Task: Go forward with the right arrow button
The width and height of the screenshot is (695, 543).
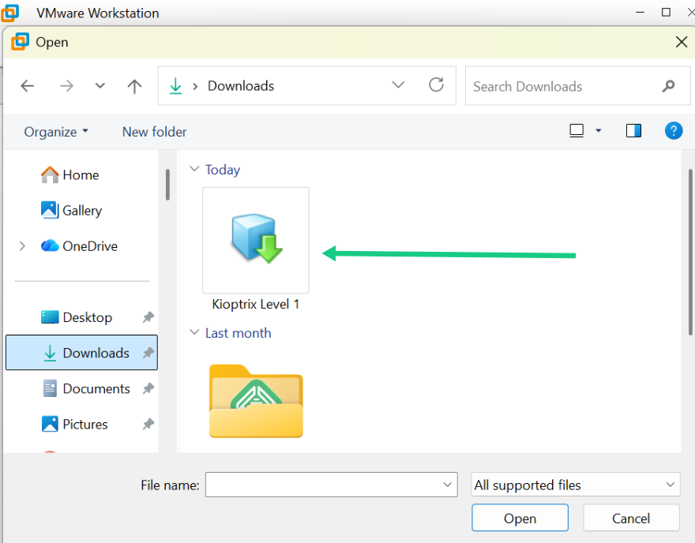Action: coord(66,86)
